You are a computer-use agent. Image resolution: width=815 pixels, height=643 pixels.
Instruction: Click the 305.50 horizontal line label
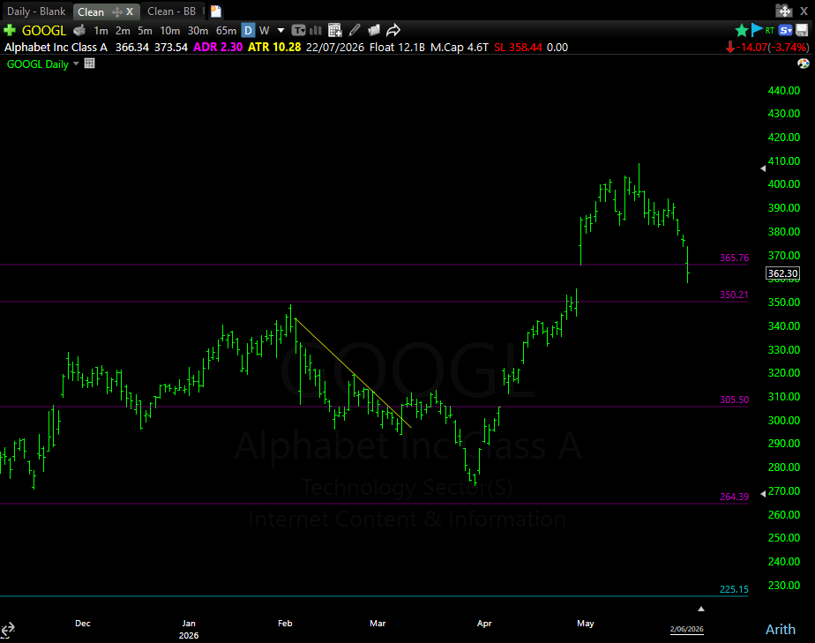(734, 400)
